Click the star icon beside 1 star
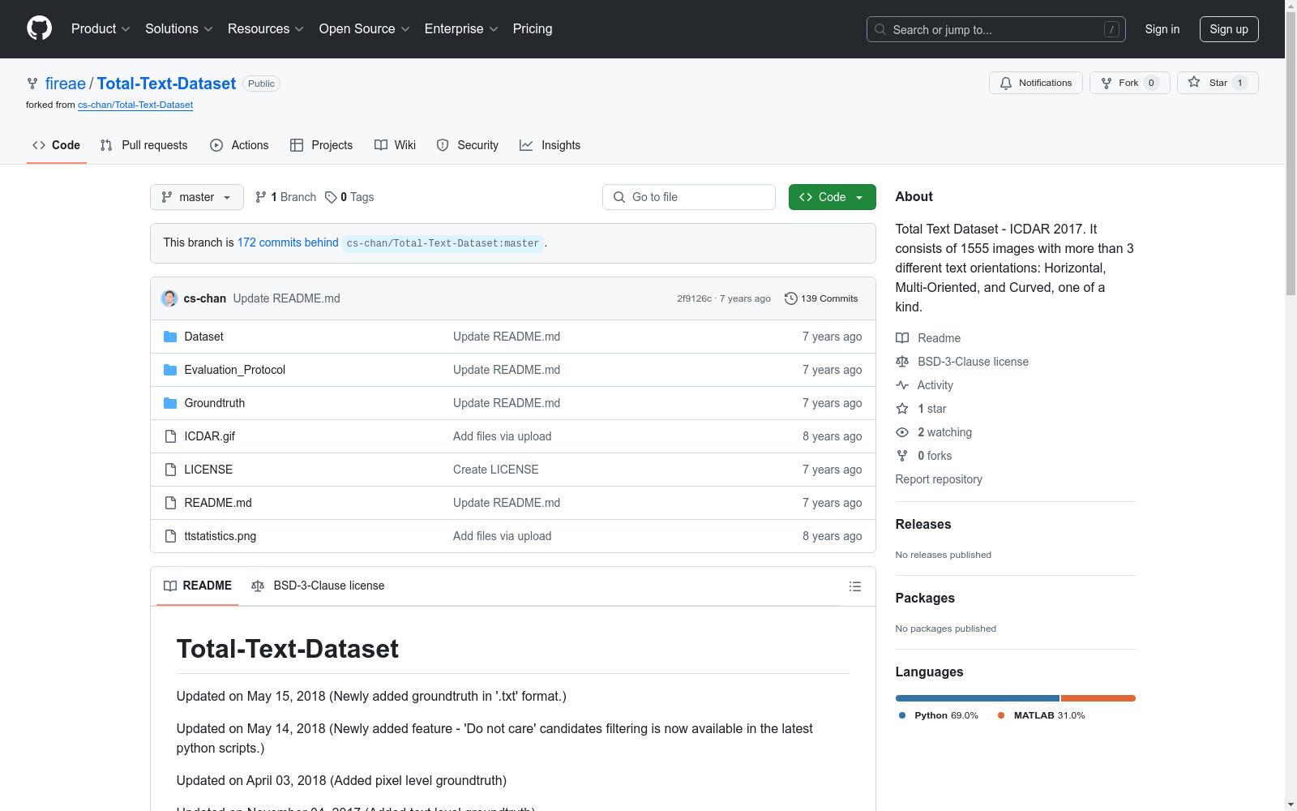 click(x=902, y=409)
